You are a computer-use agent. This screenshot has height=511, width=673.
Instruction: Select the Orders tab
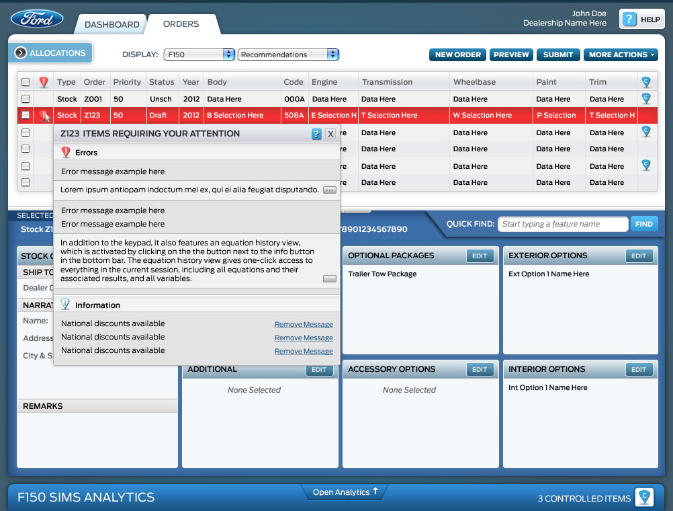tap(181, 24)
